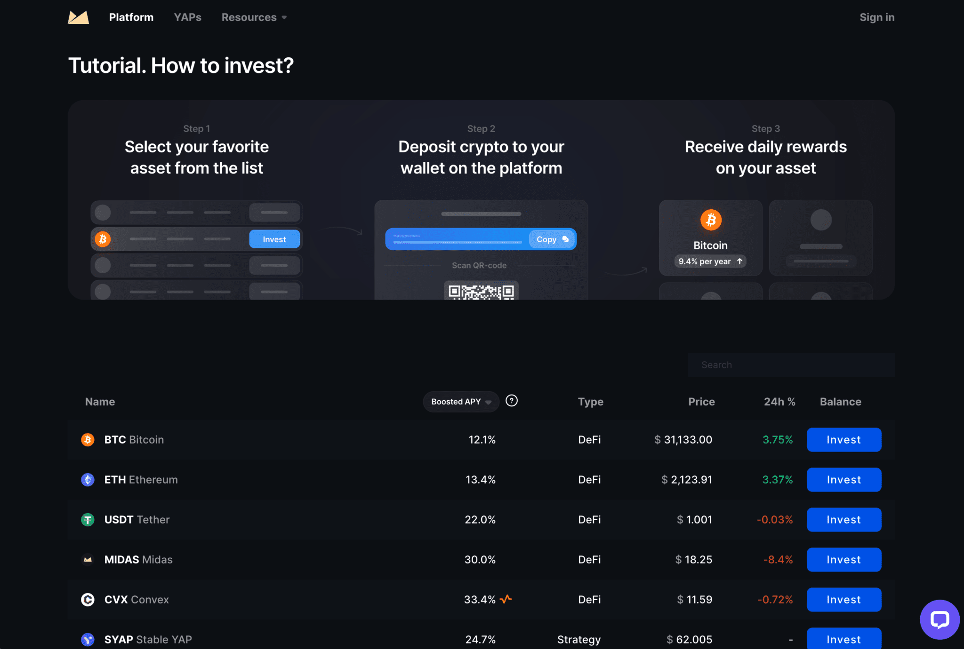Click the $ 2,123.91 price value
This screenshot has height=649, width=964.
pyautogui.click(x=687, y=480)
